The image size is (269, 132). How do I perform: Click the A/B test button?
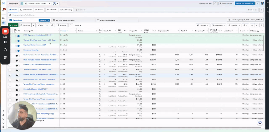(62, 25)
